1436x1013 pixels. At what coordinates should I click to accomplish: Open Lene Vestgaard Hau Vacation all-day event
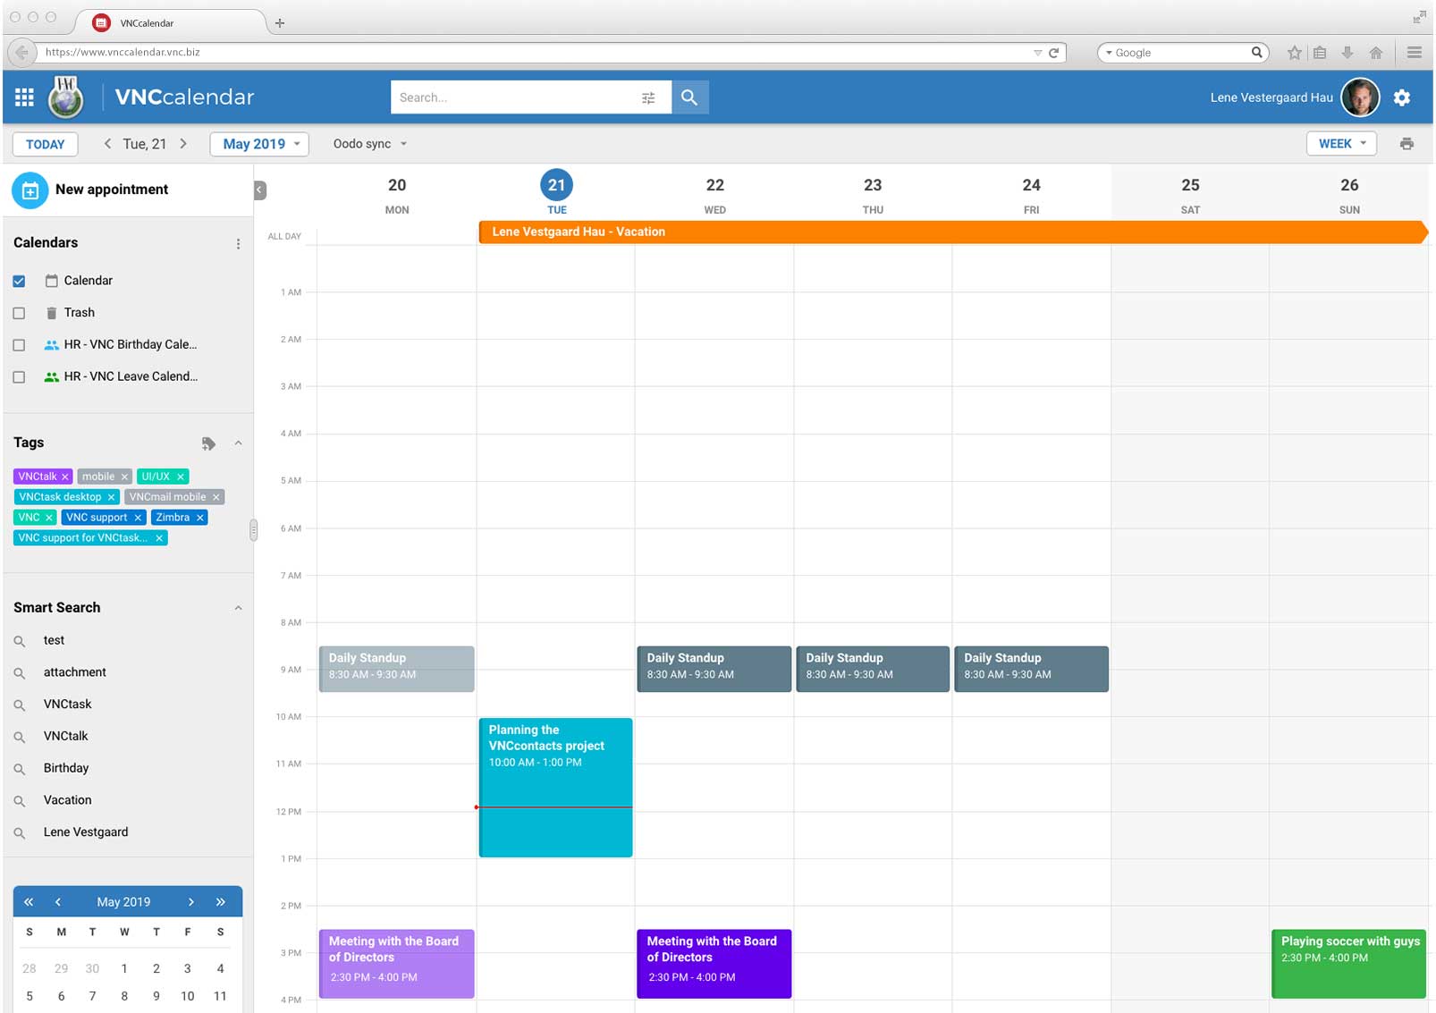(x=952, y=232)
